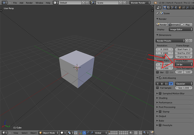The image size is (194, 135).
Task: Remove the selected render preset
Action: pos(191,41)
